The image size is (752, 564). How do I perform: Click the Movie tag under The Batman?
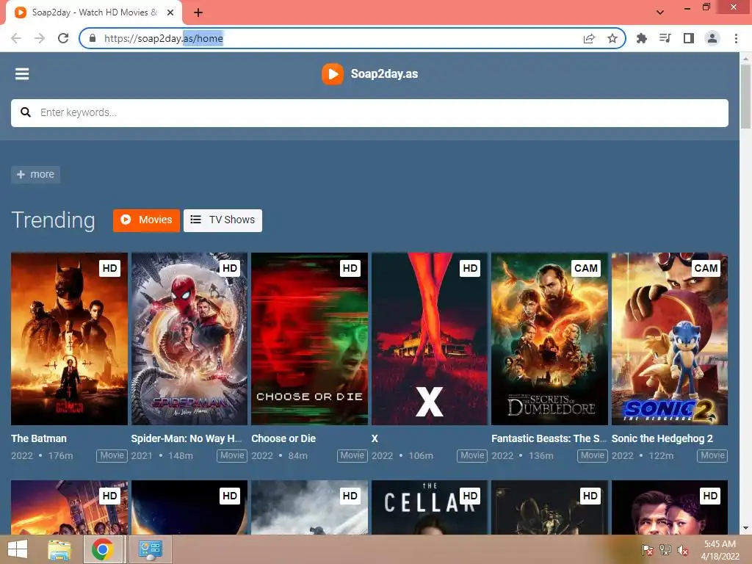coord(112,455)
